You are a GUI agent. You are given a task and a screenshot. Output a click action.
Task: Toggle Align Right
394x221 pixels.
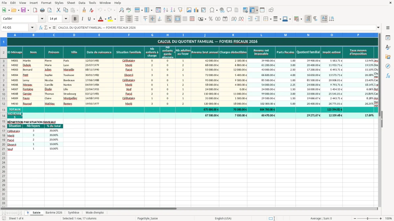point(137,19)
